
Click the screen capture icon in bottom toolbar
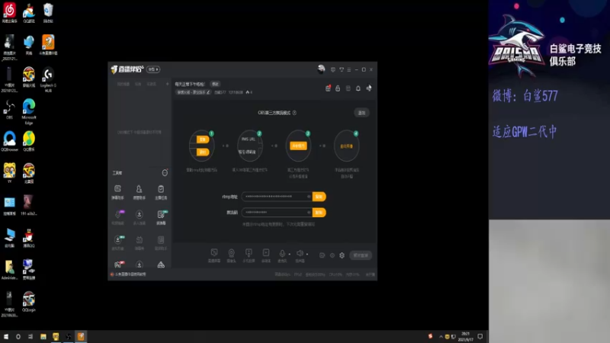point(214,255)
